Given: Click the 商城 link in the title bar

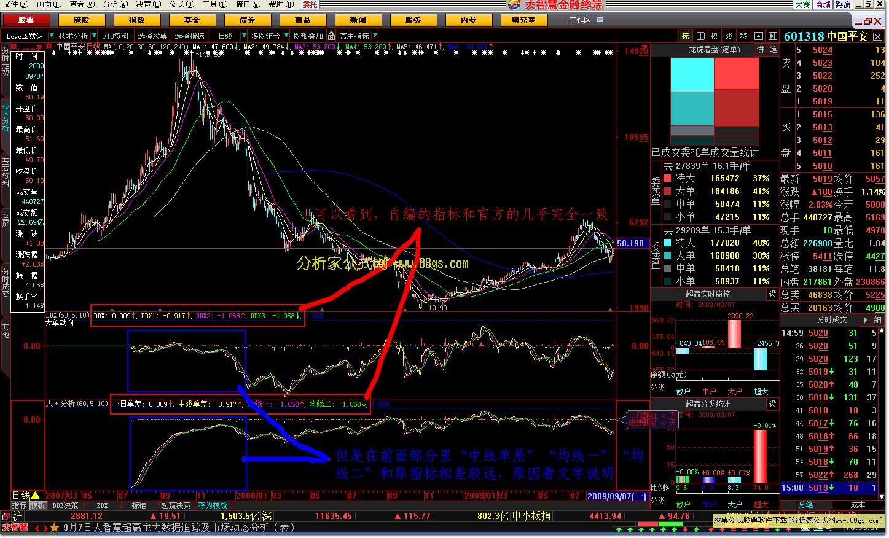Looking at the screenshot, I should coord(823,5).
